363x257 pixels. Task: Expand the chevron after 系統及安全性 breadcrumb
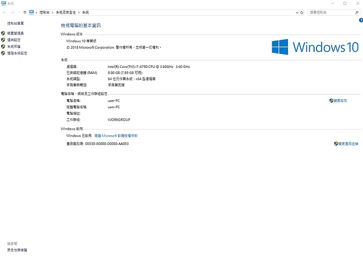coord(79,13)
